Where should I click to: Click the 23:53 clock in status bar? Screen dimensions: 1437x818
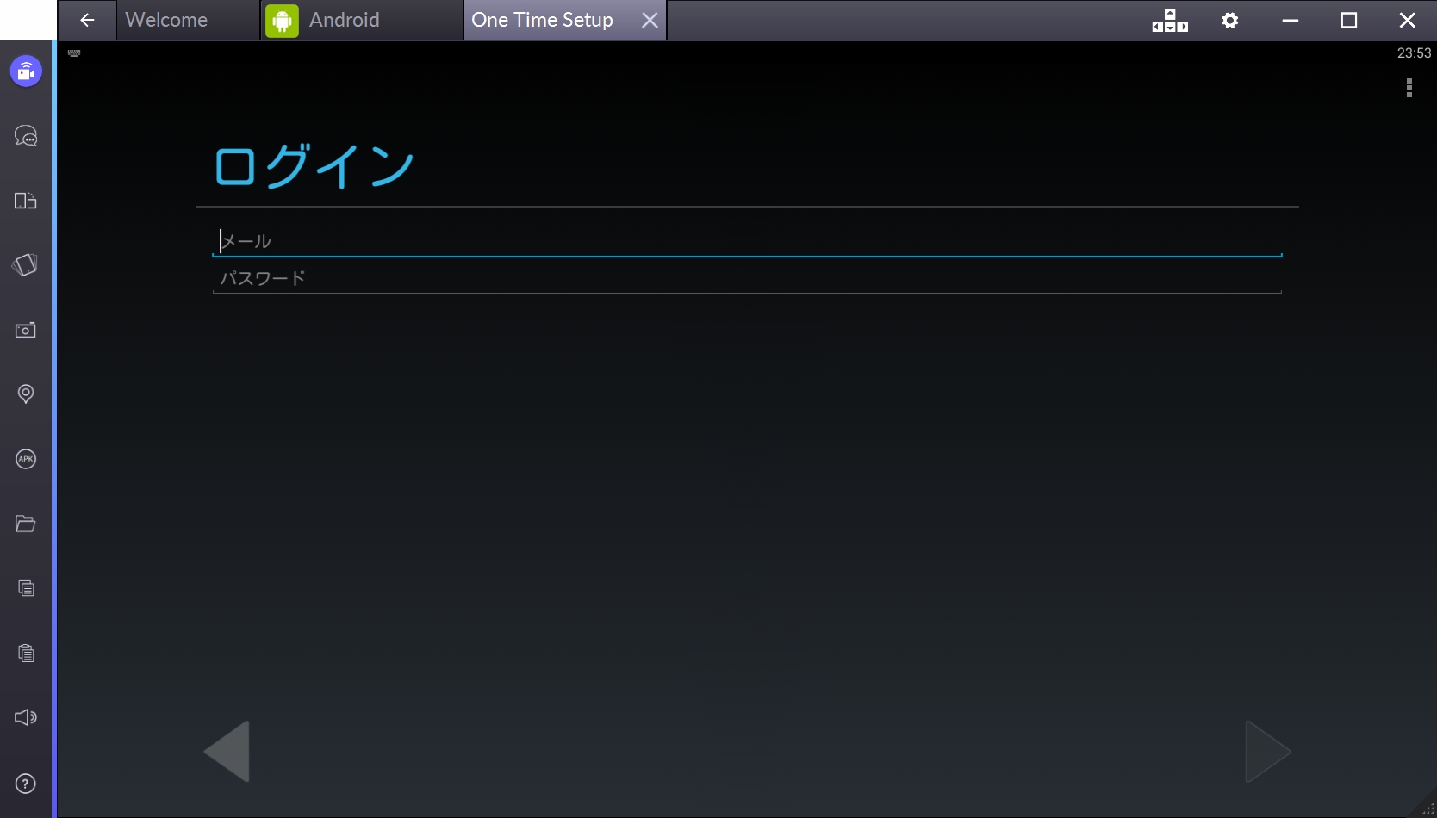[1414, 53]
